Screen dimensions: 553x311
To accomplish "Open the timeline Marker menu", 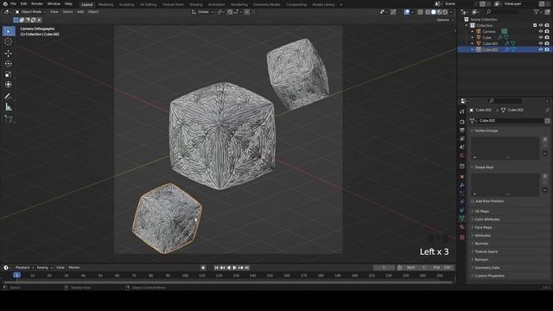I will pos(74,268).
